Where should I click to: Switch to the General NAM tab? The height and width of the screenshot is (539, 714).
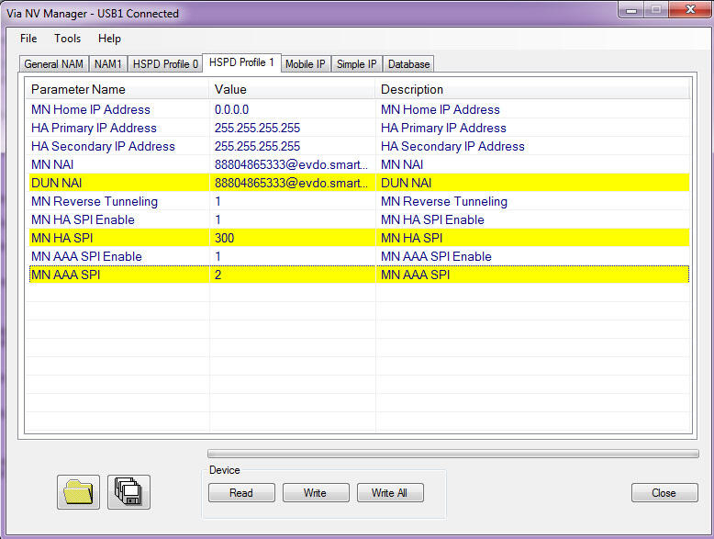point(53,64)
